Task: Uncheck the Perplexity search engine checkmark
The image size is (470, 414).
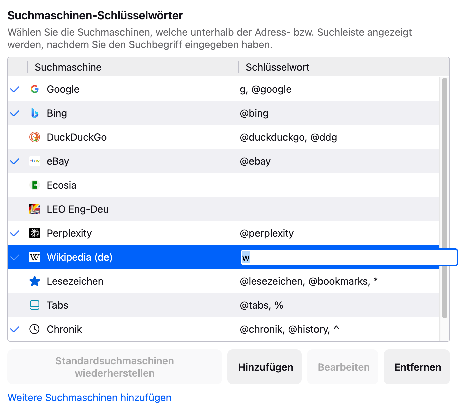Action: pos(15,233)
